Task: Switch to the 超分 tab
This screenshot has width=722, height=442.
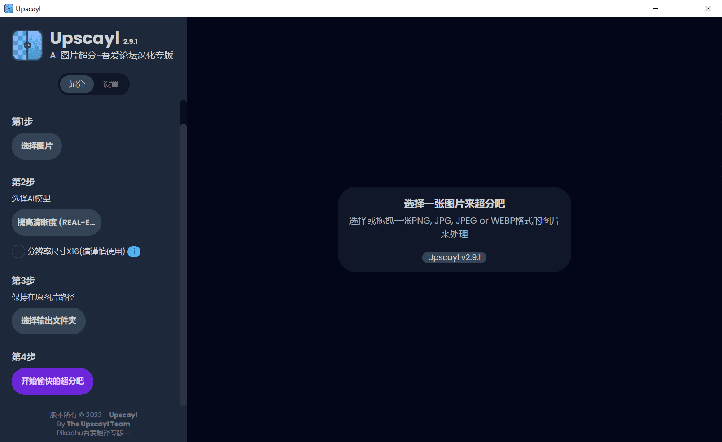Action: click(77, 84)
